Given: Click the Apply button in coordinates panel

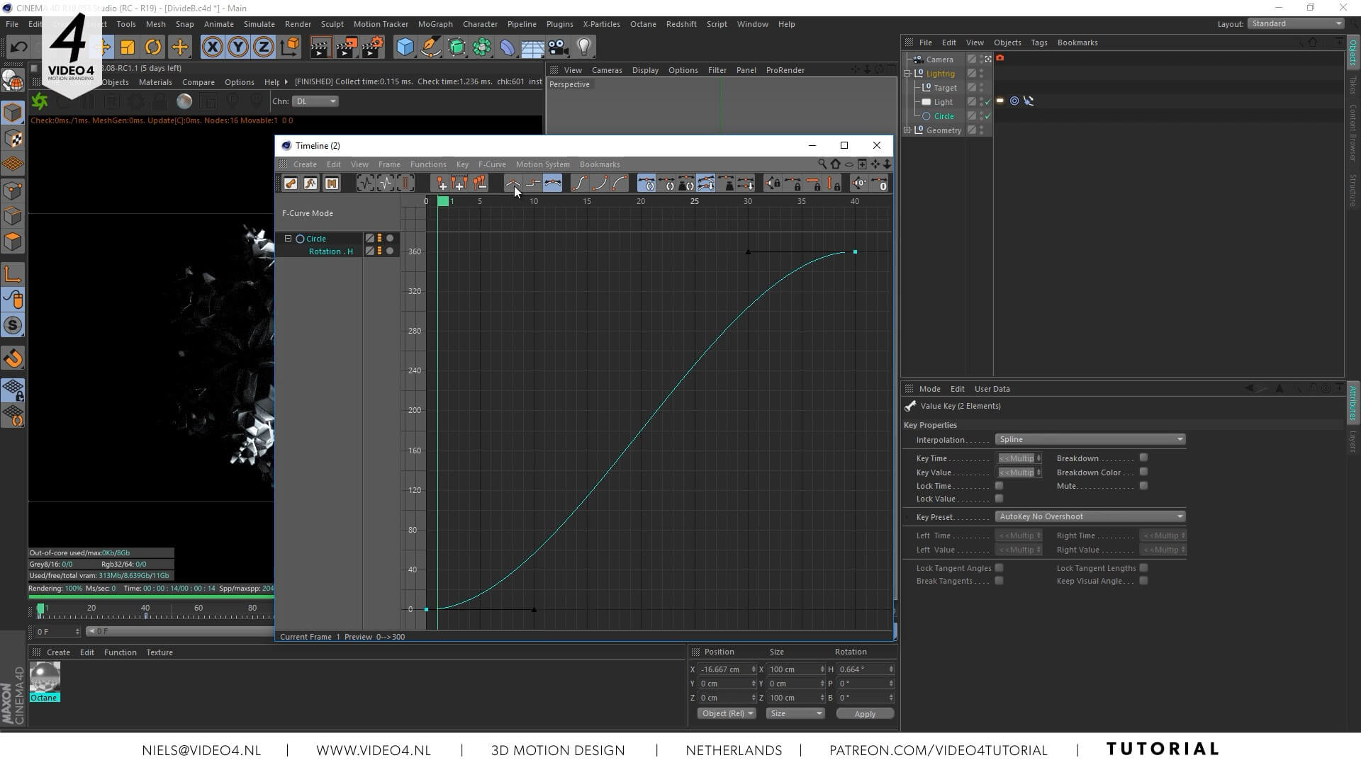Looking at the screenshot, I should tap(864, 714).
